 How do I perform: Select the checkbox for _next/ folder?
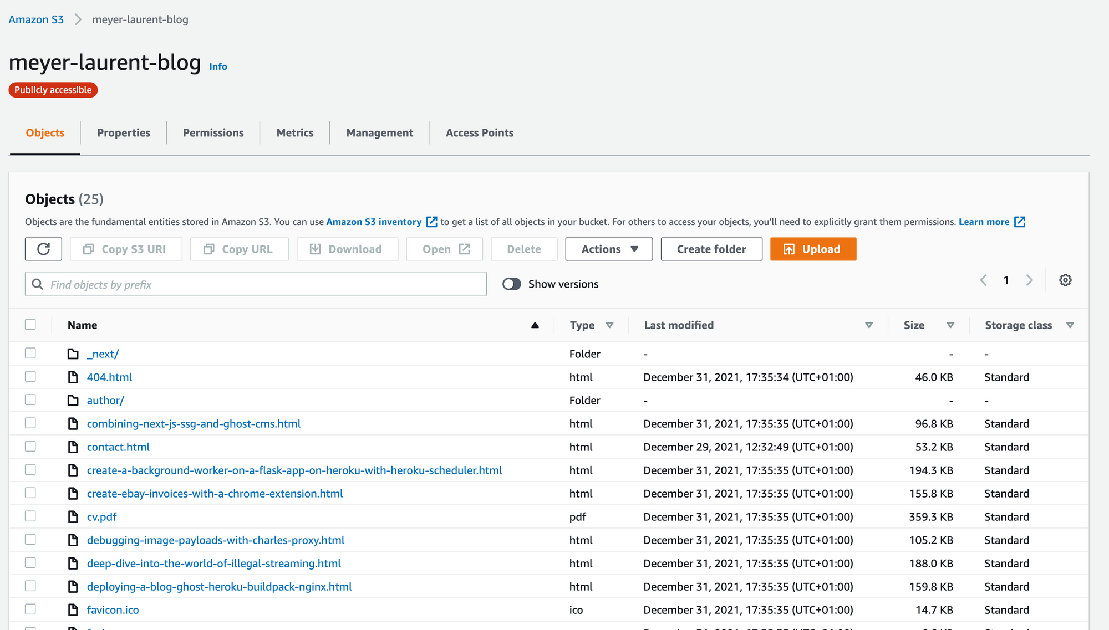coord(30,354)
